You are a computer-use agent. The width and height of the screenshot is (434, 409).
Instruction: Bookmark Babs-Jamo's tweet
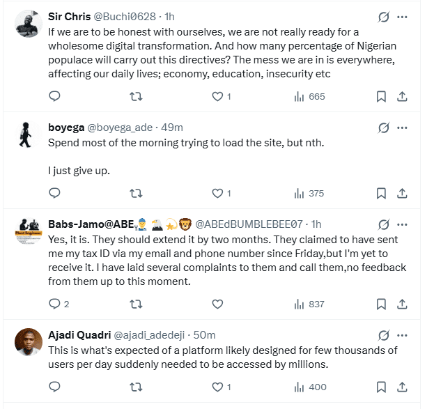(x=381, y=304)
